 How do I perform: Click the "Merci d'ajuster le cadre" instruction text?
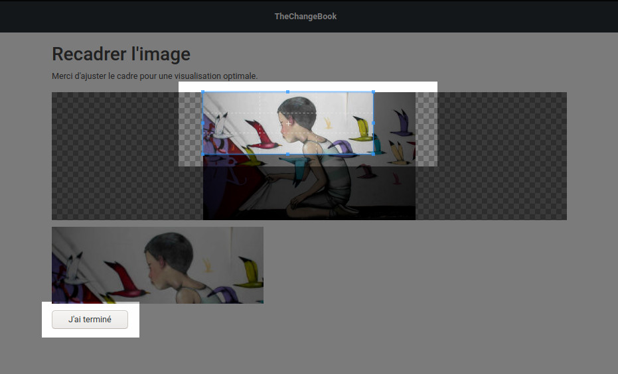[x=155, y=76]
